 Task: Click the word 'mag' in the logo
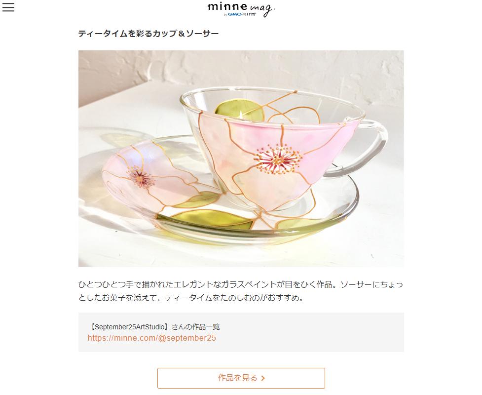point(261,9)
